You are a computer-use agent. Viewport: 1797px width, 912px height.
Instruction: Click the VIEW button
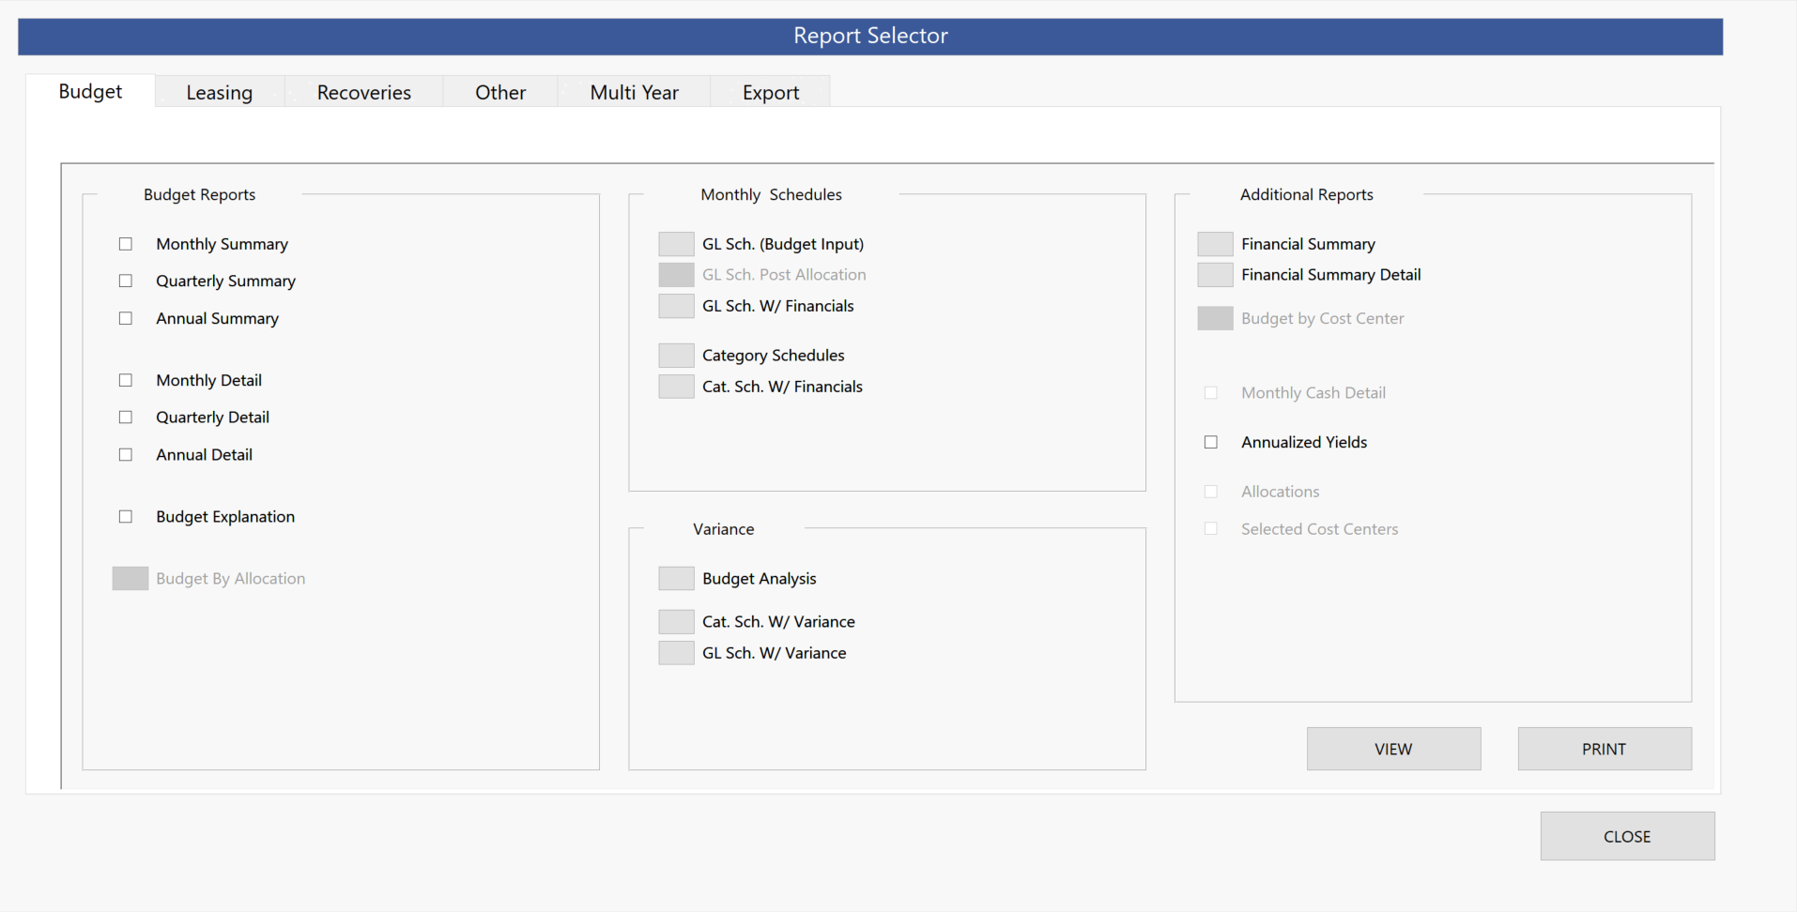1393,749
